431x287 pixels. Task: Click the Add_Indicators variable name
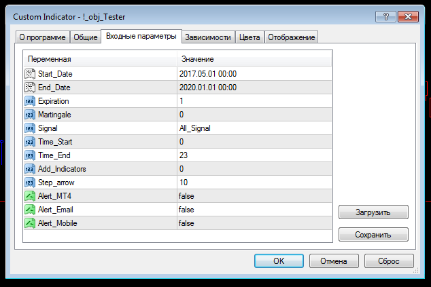[62, 169]
